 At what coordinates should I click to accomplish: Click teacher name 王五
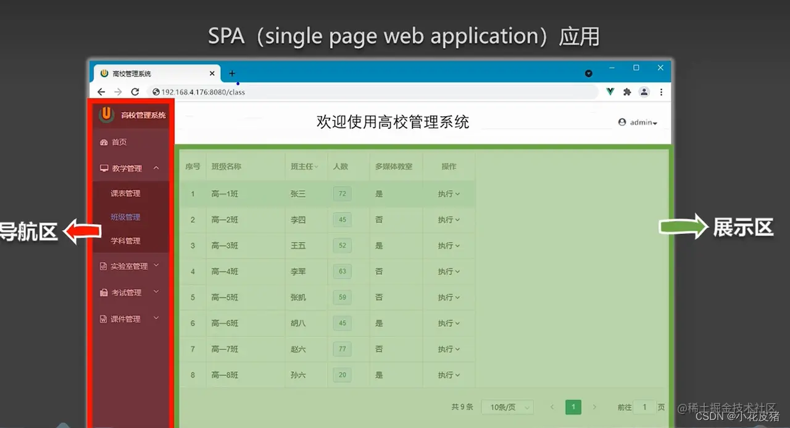298,246
